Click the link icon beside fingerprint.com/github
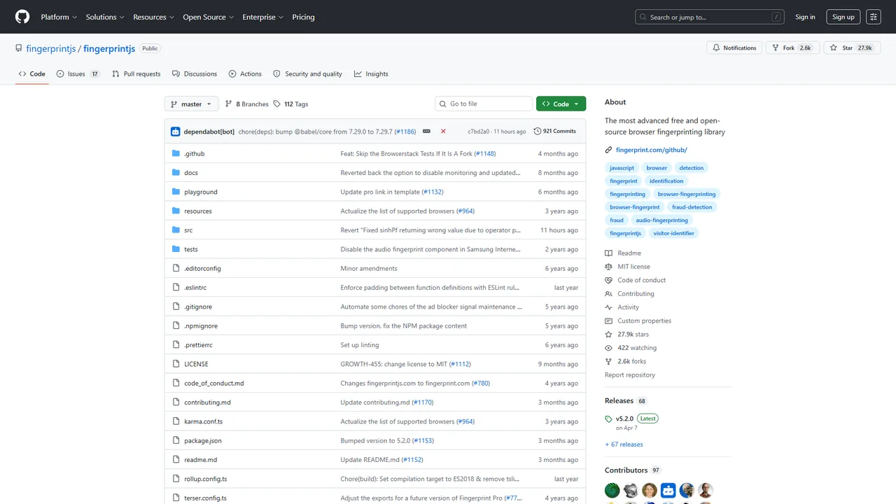896x504 pixels. pos(609,150)
